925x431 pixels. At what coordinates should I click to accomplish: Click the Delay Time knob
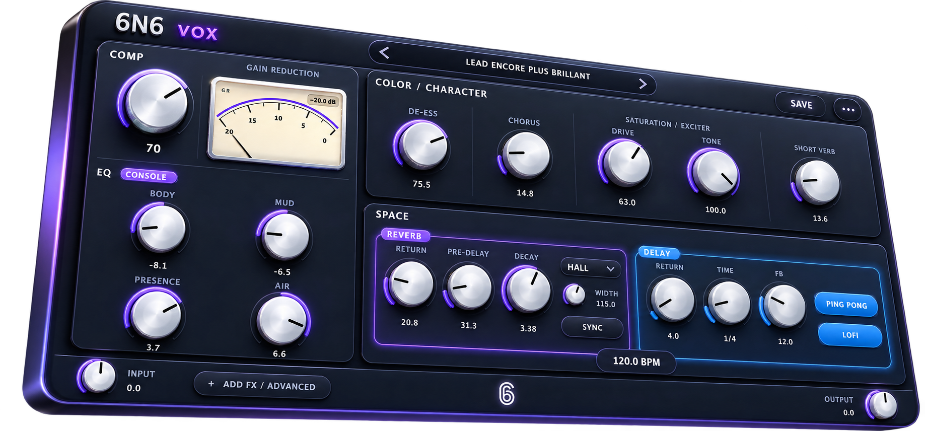tap(728, 303)
